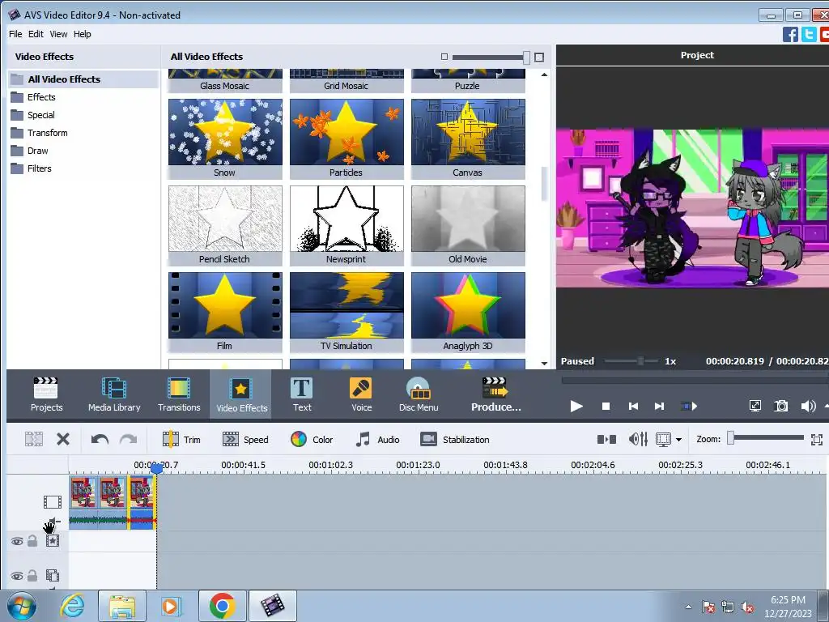The width and height of the screenshot is (829, 622).
Task: Open the Edit menu
Action: click(36, 34)
